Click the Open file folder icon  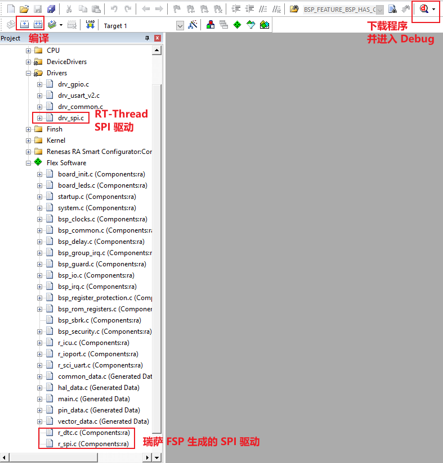click(24, 9)
